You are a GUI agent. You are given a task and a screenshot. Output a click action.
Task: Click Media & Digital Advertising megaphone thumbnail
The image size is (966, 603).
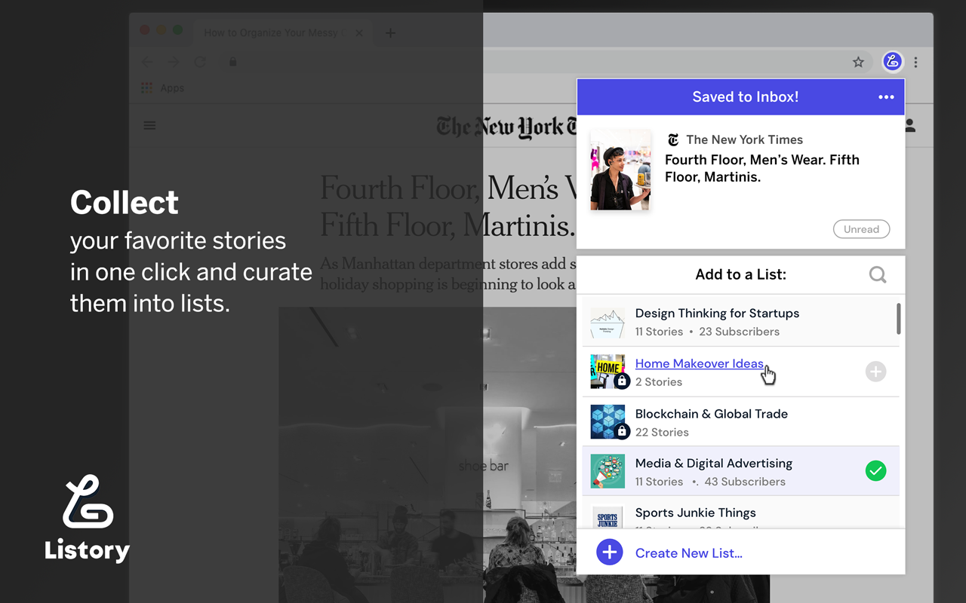pyautogui.click(x=608, y=471)
